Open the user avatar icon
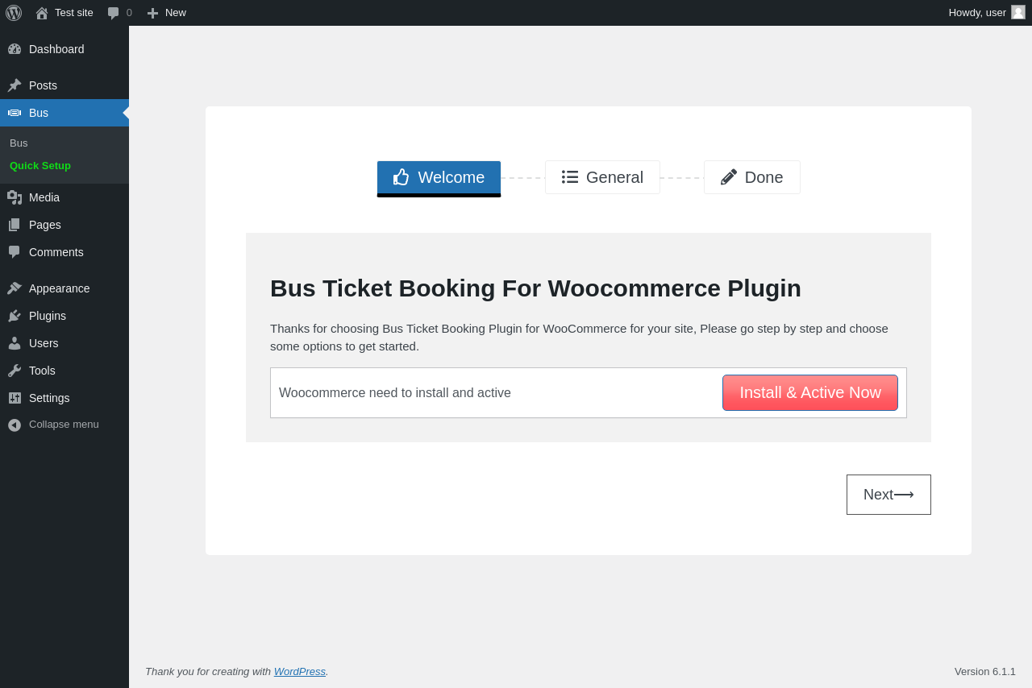 coord(1018,12)
